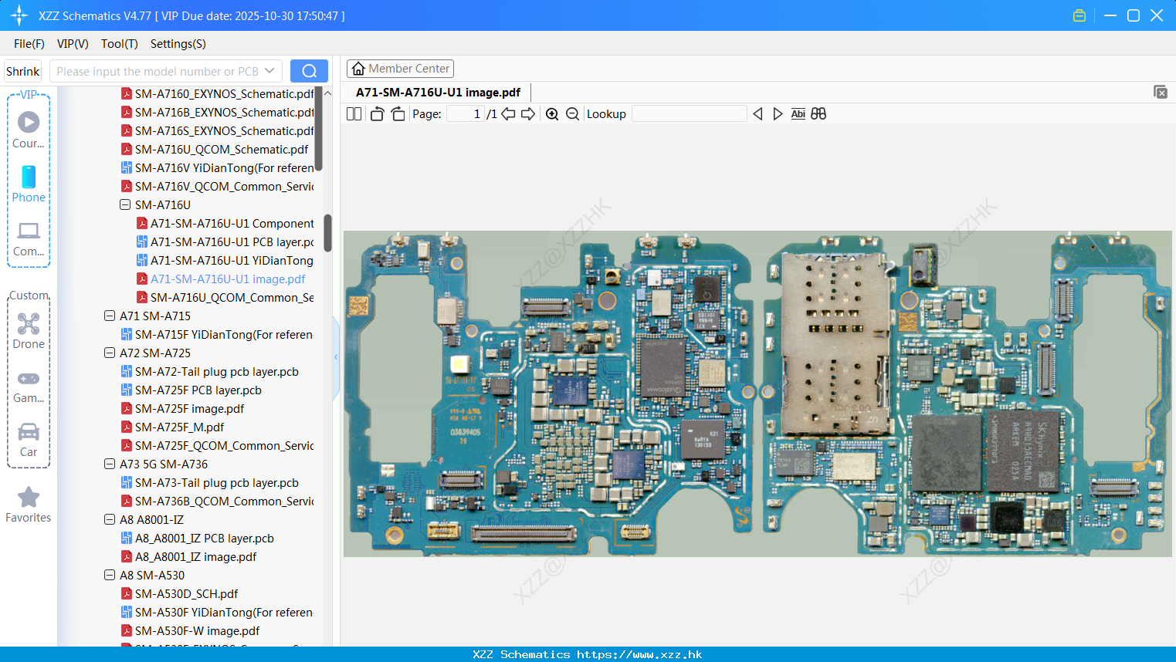The height and width of the screenshot is (662, 1176).
Task: Open SM-A725F PCB layer.pcb
Action: [x=191, y=390]
